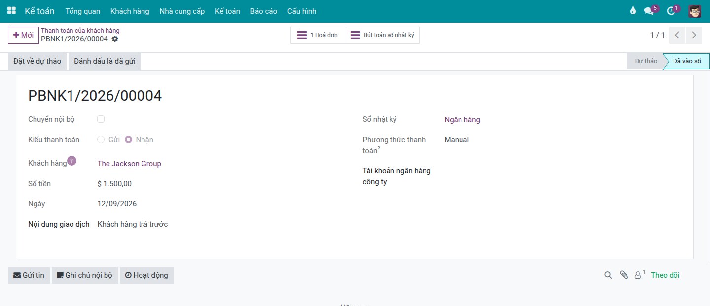Image resolution: width=710 pixels, height=306 pixels.
Task: Open the user avatar menu
Action: pos(695,11)
